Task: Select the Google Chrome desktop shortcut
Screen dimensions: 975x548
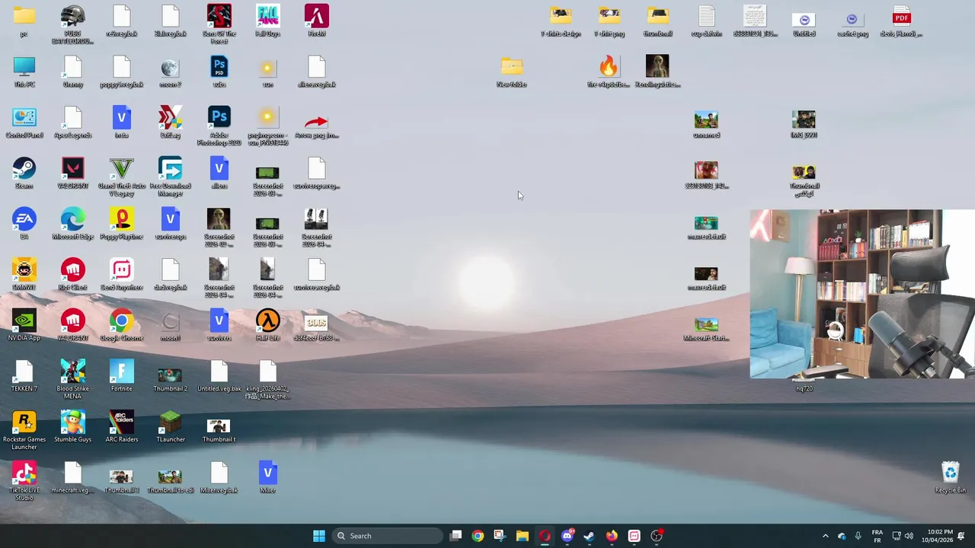Action: 121,326
